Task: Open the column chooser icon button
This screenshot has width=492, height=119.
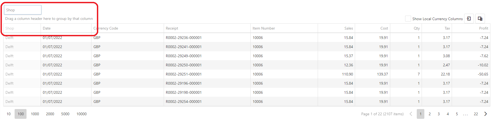Action: pyautogui.click(x=480, y=19)
